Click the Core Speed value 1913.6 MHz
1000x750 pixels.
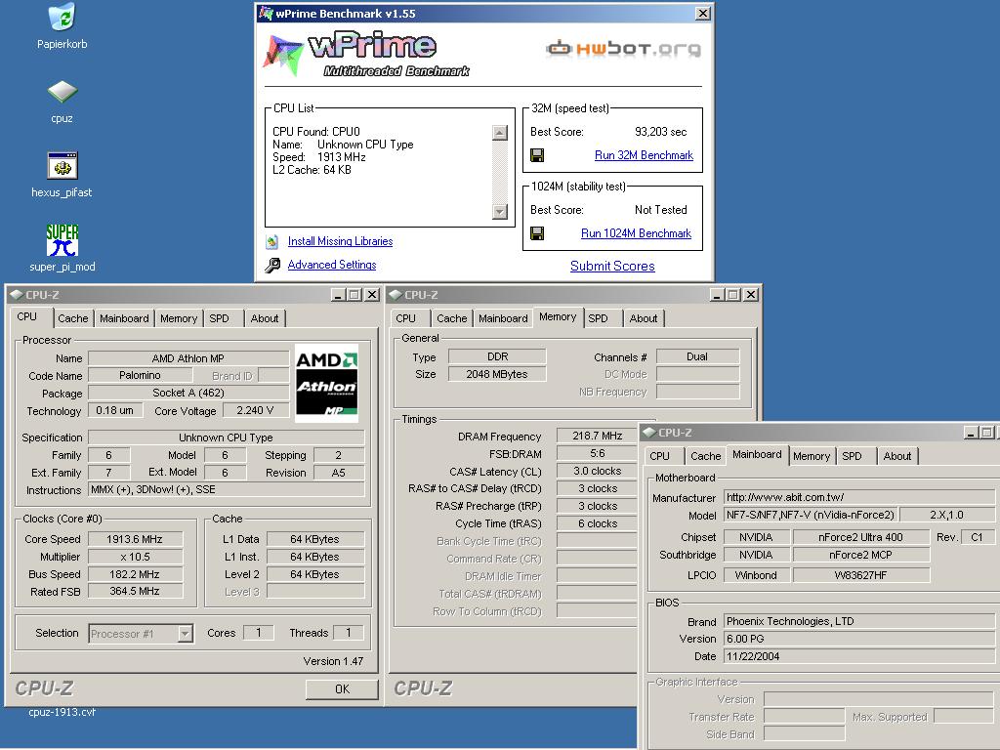135,539
